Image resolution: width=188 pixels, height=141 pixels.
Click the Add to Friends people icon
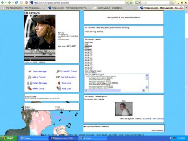point(29,77)
